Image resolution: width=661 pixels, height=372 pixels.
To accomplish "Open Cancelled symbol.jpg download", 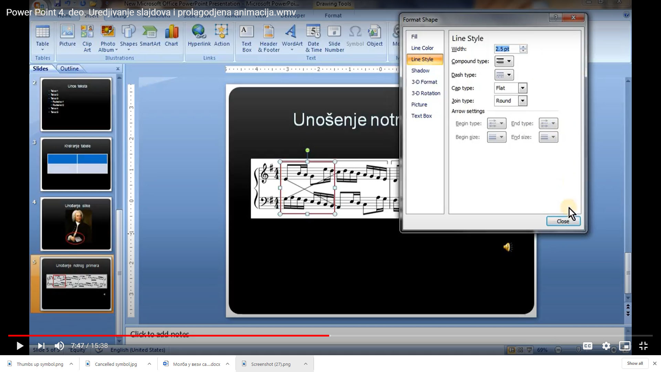I will pos(116,364).
